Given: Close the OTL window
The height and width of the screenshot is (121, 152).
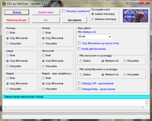Looking at the screenshot, I should [x=145, y=3].
